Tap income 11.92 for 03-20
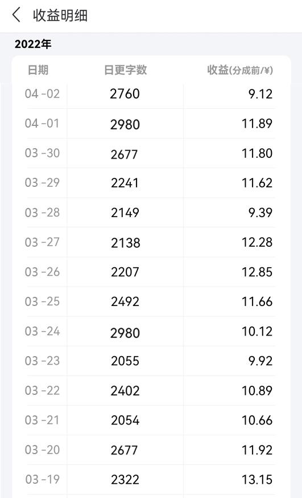 257,450
